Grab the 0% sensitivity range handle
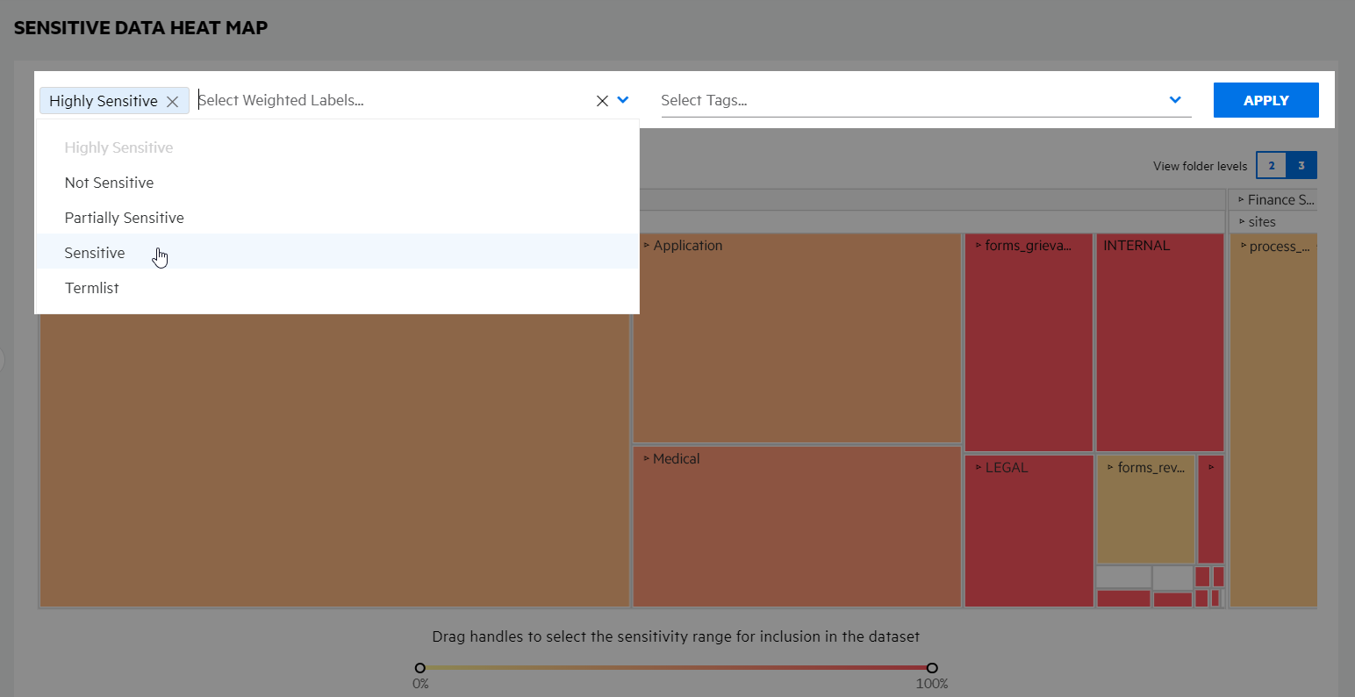This screenshot has height=697, width=1355. click(x=419, y=667)
